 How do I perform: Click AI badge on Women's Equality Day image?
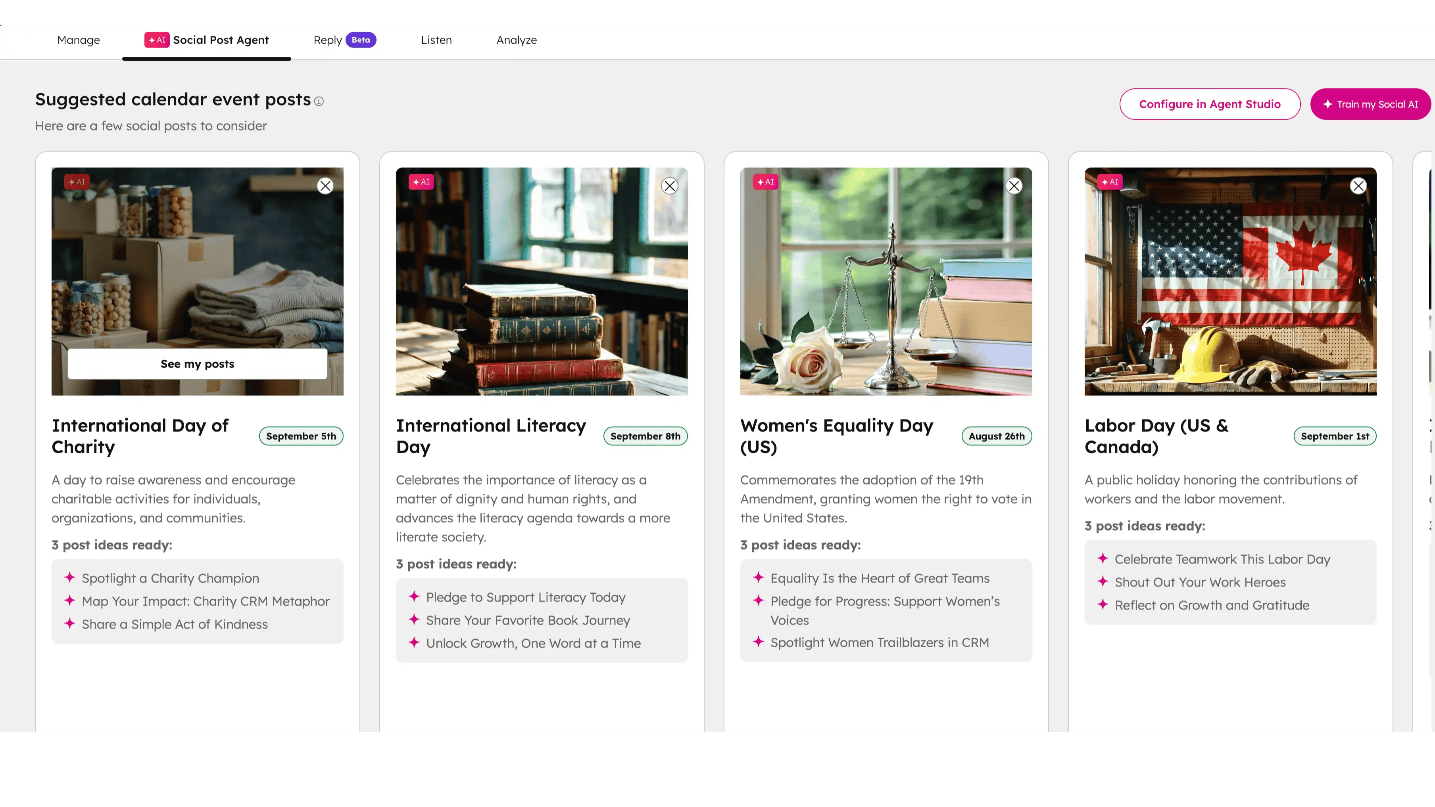coord(765,182)
